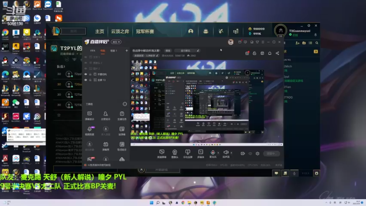Click the notification bell in 直播伴侣 header
Screen dimensions: 366x206
269,53
